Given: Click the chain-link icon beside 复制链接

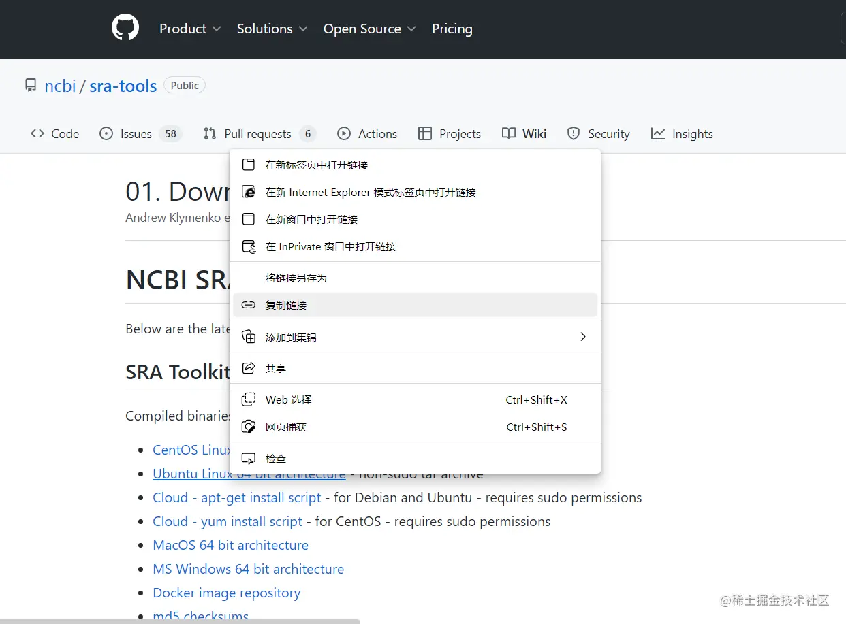Looking at the screenshot, I should pyautogui.click(x=249, y=305).
